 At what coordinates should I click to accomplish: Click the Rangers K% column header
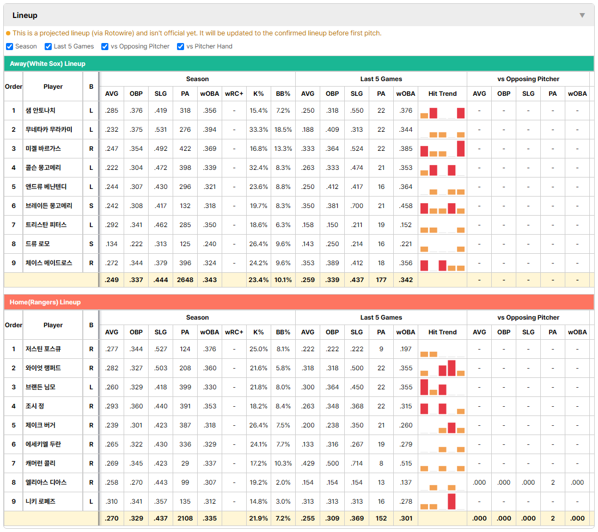tap(259, 332)
